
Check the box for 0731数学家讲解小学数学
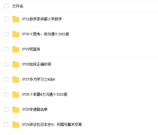pos(6,19)
